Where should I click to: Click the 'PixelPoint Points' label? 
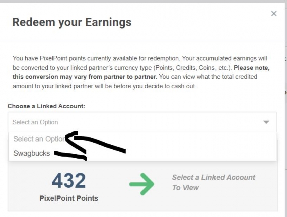coord(68,198)
